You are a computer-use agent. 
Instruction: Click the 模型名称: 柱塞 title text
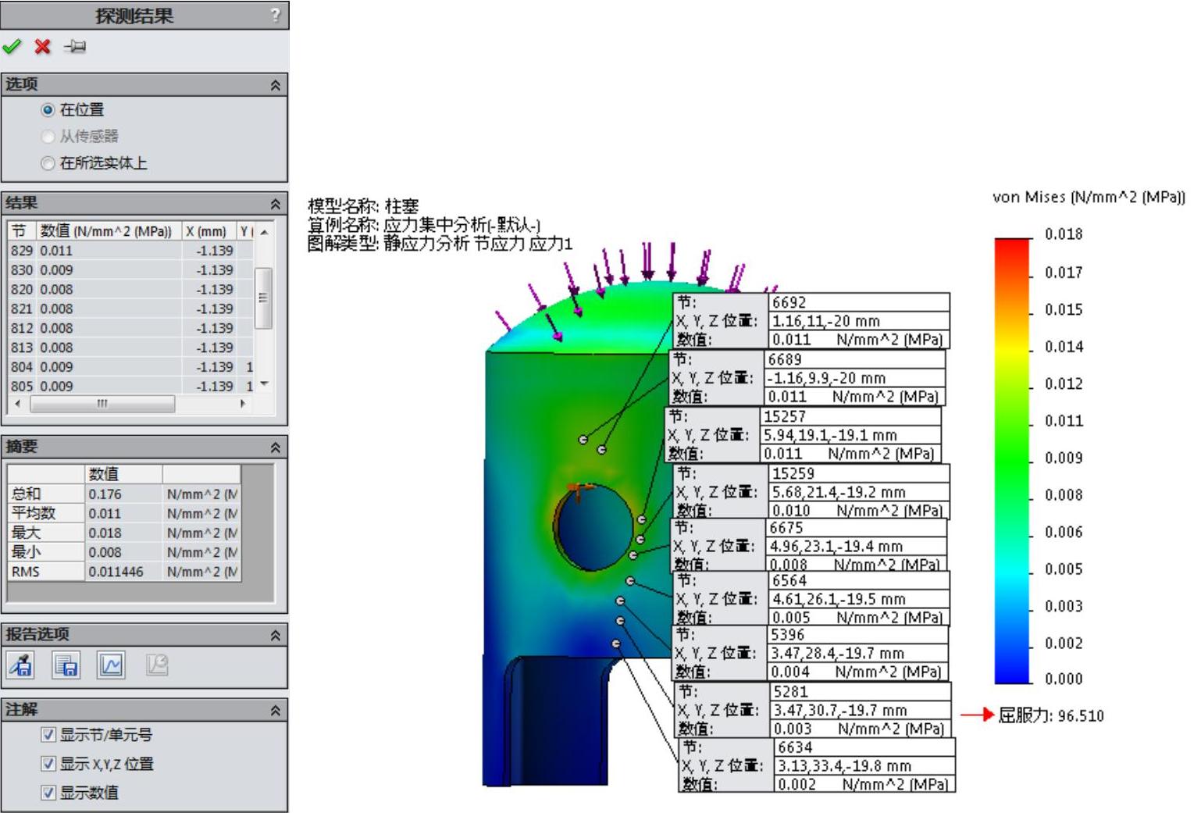point(363,206)
